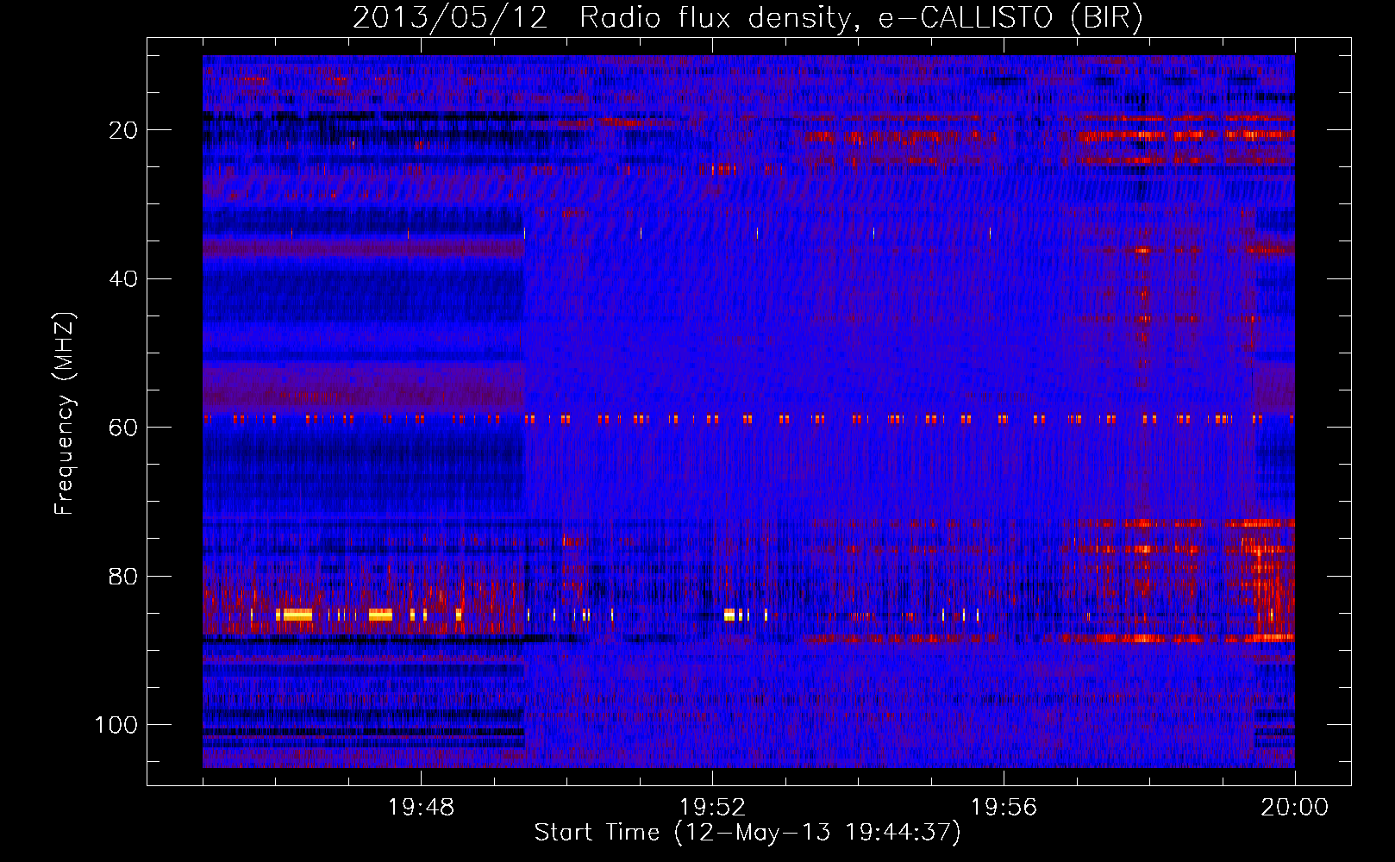Select the 40 frequency tick label
Viewport: 1395px width, 862px height.
[x=123, y=279]
